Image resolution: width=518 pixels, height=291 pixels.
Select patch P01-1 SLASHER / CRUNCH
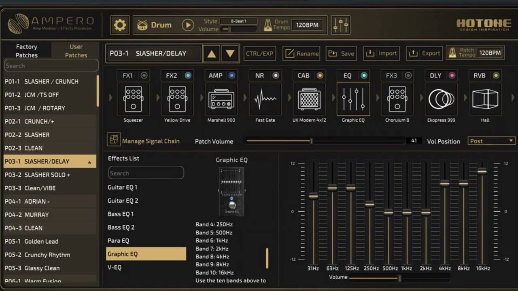pos(50,81)
